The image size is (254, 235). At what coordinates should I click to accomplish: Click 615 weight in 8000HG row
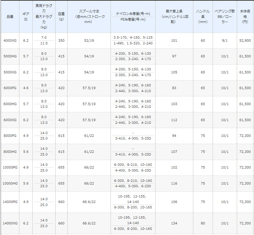tap(61, 152)
